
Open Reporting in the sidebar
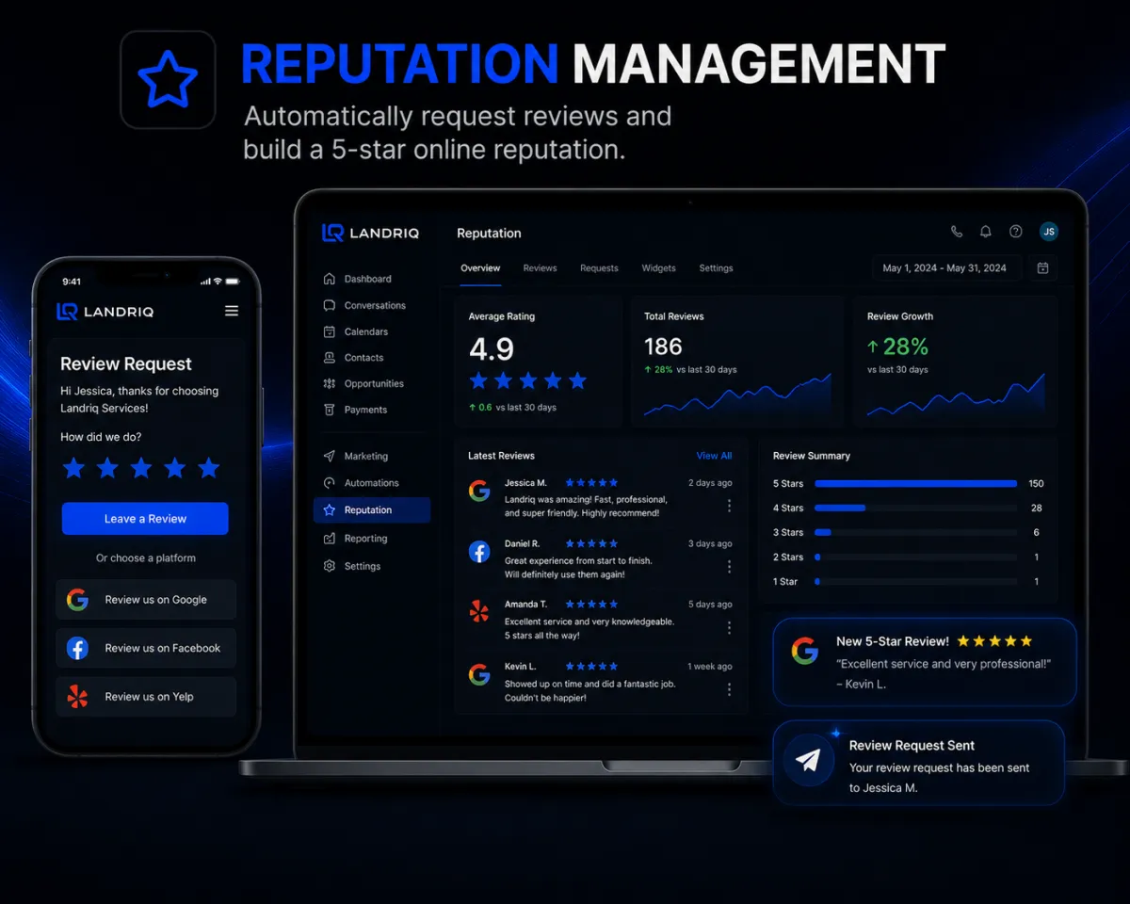click(355, 539)
